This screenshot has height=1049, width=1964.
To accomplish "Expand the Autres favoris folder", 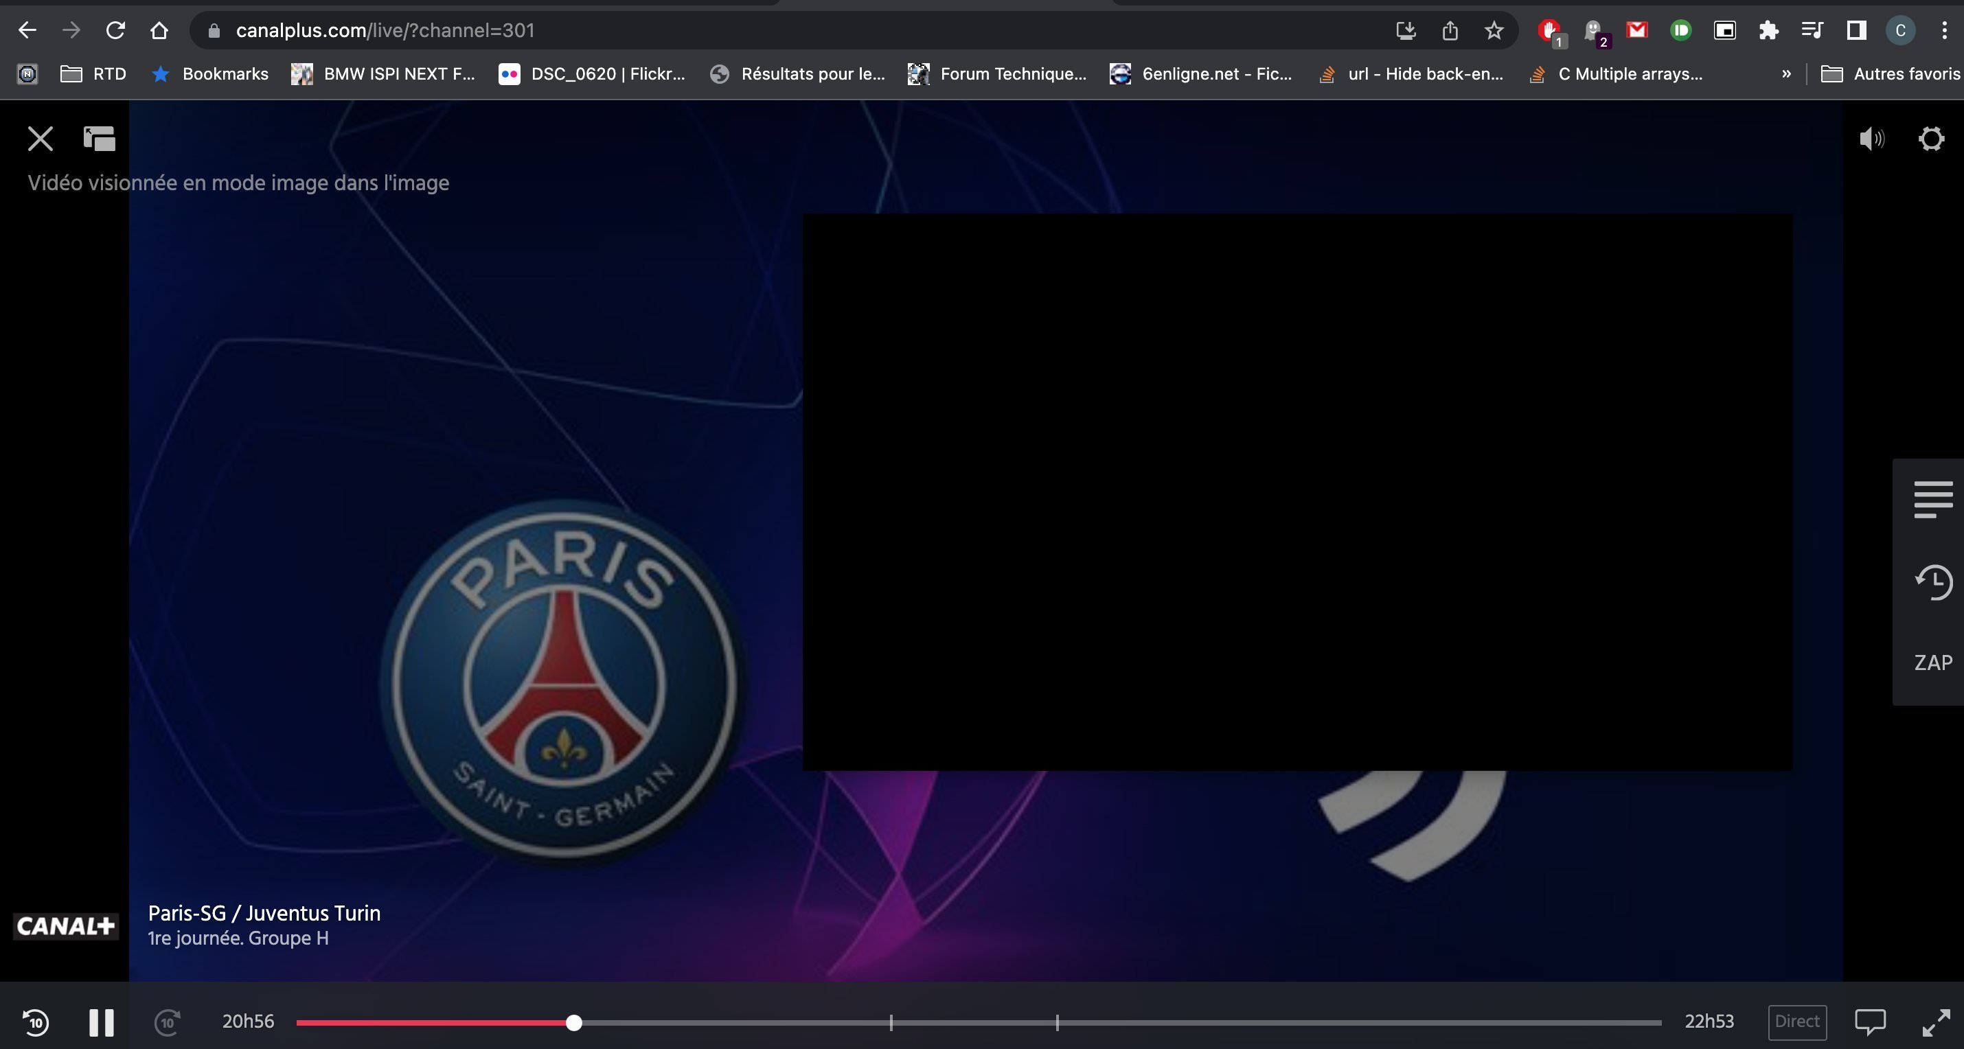I will [x=1889, y=74].
